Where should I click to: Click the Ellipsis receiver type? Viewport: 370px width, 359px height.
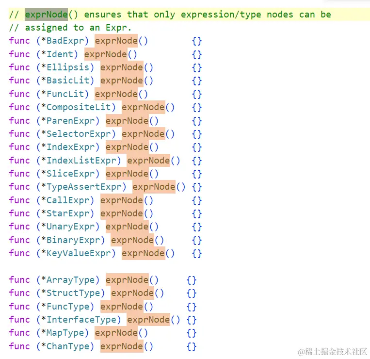click(x=68, y=67)
